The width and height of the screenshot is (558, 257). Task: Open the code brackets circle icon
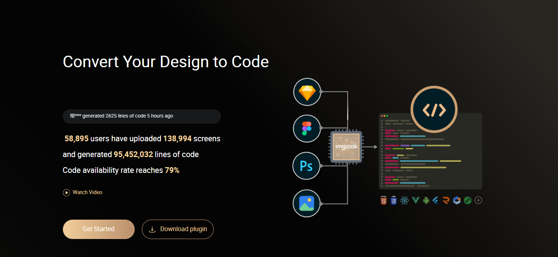434,110
